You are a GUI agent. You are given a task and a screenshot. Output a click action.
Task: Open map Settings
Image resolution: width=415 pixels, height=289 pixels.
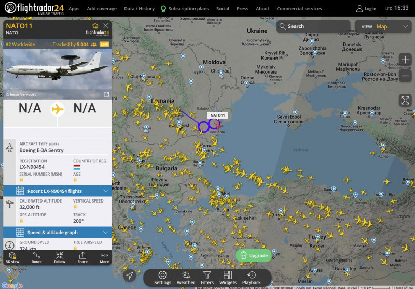[x=162, y=278]
